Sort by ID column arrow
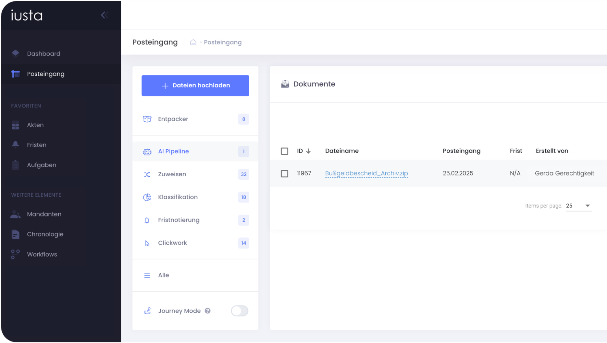Viewport: 607px width, 343px height. (x=308, y=151)
